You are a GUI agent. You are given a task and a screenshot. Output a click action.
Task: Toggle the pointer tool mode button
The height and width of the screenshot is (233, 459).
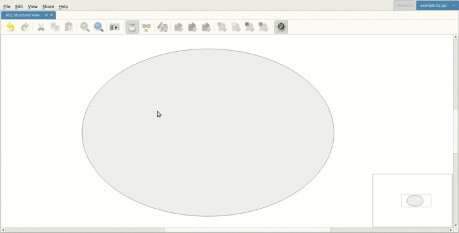click(x=132, y=27)
